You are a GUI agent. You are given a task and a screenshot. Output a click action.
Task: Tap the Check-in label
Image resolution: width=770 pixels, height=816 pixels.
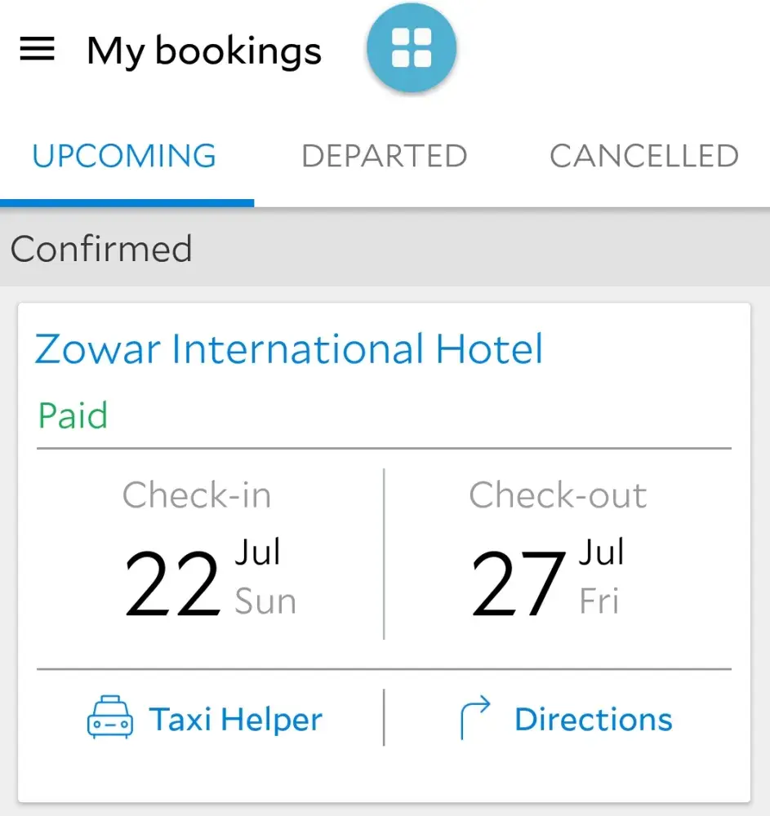click(197, 495)
